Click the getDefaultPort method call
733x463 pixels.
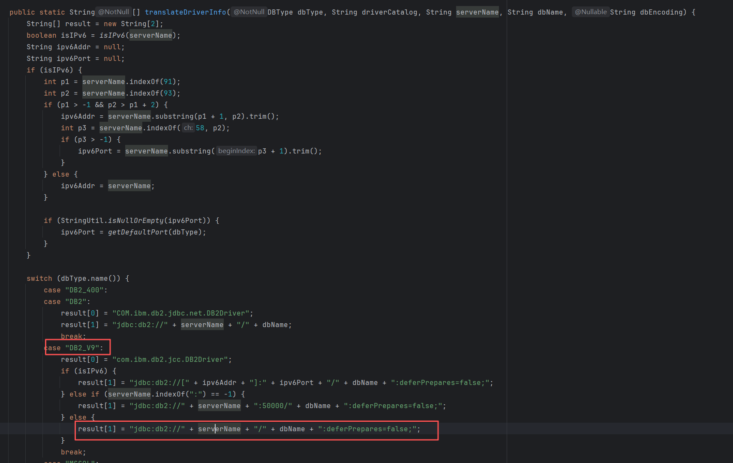click(x=138, y=232)
